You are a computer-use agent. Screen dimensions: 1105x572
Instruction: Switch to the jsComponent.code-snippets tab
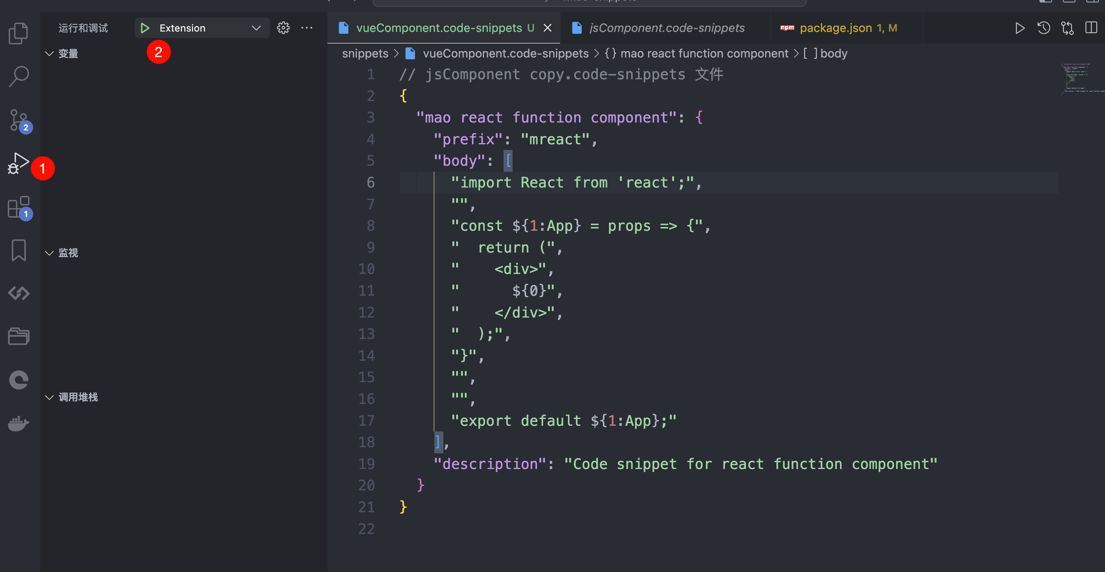(665, 28)
